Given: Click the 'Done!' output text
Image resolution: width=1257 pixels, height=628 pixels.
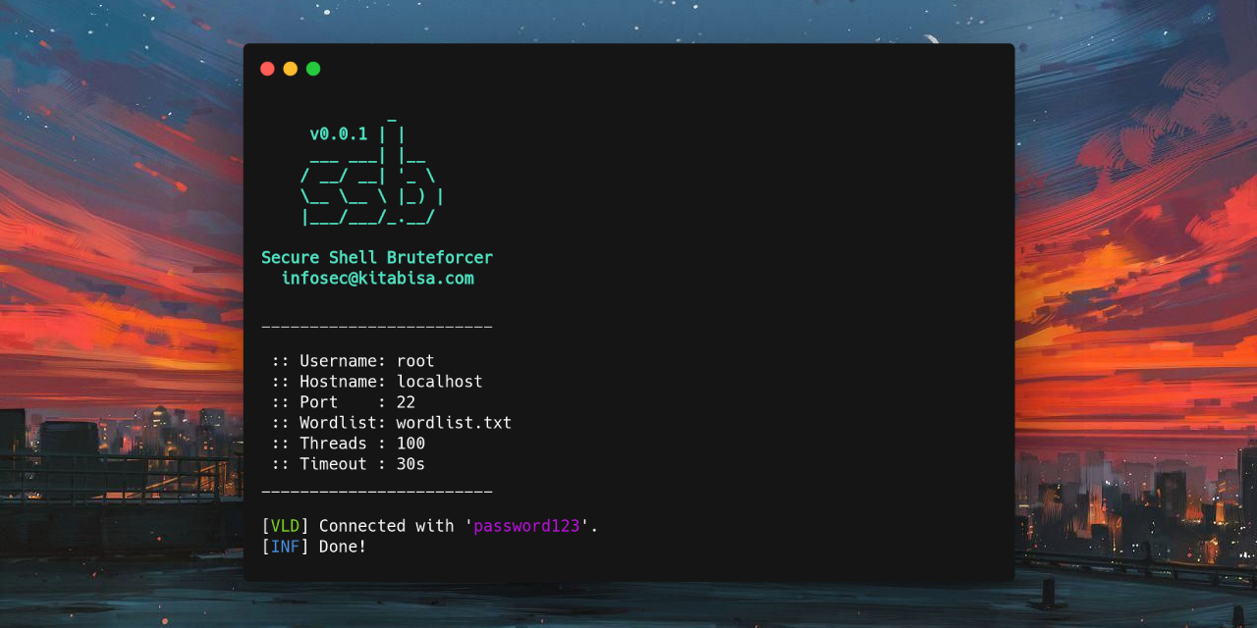Looking at the screenshot, I should tap(343, 547).
